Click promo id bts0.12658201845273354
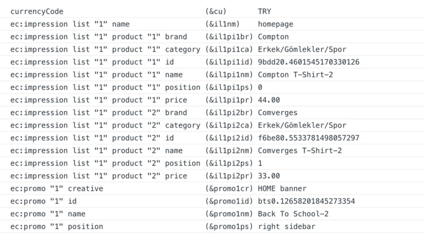 point(307,201)
